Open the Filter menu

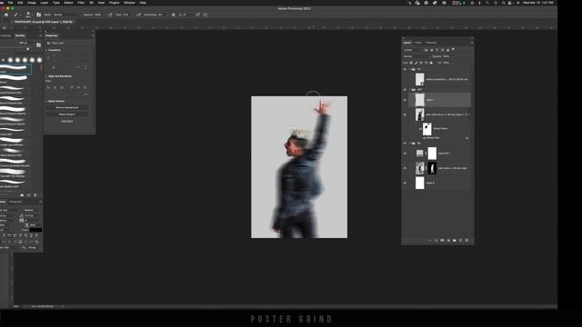pos(81,3)
